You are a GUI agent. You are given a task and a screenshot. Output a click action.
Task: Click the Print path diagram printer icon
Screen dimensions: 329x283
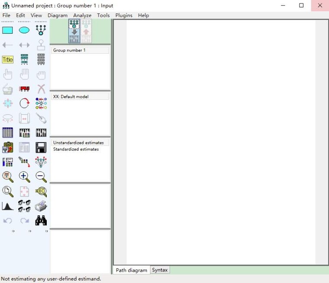(41, 206)
